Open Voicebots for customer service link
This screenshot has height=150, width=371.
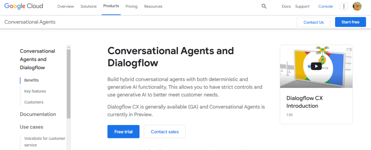45,142
